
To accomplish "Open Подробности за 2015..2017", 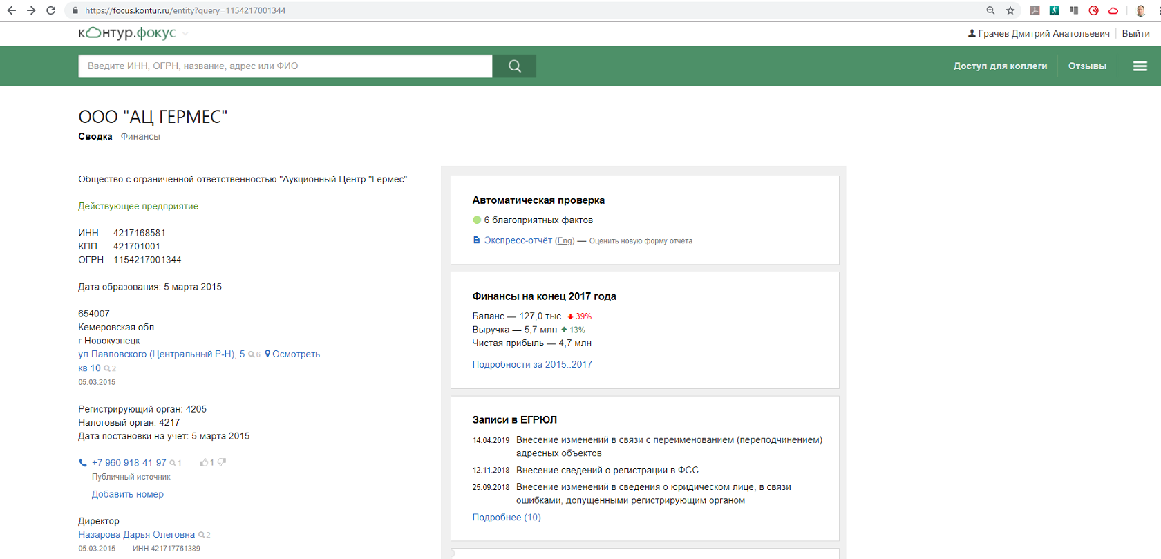I will pyautogui.click(x=532, y=364).
